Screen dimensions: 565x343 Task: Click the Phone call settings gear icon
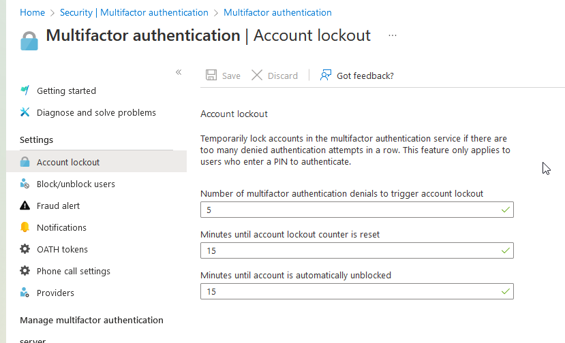coord(25,271)
